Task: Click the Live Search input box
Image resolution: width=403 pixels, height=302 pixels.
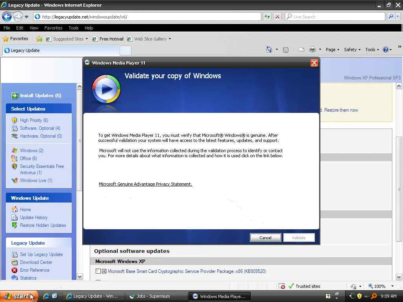Action: pos(335,17)
